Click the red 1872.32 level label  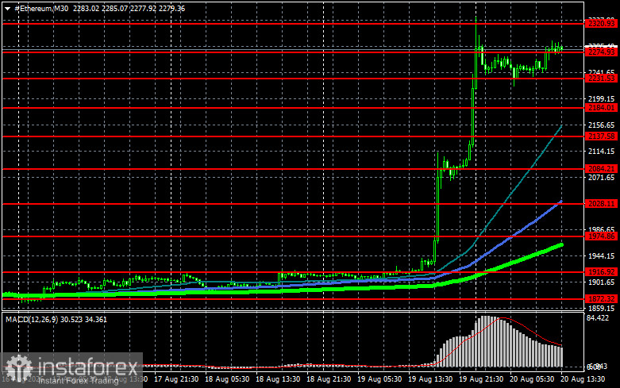(602, 299)
